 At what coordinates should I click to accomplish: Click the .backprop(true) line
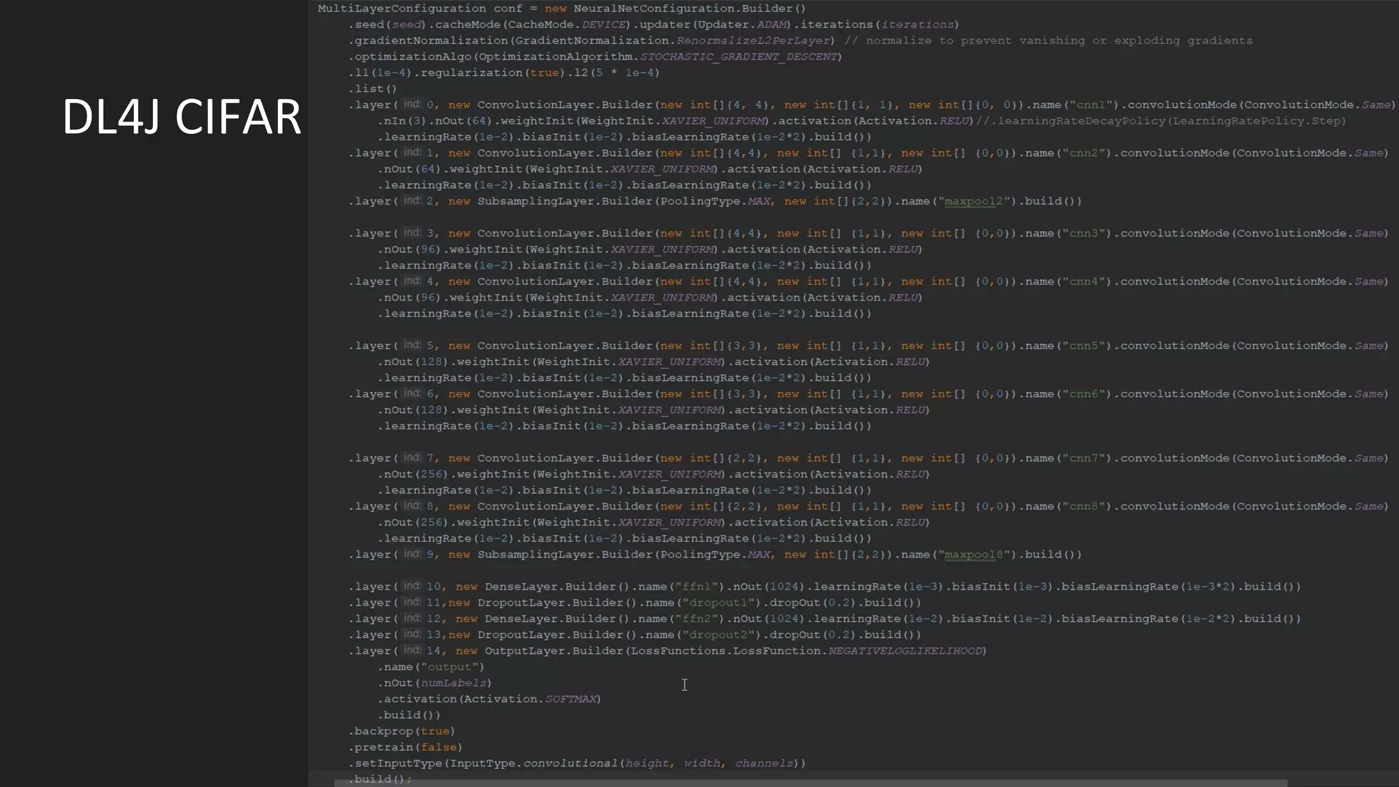pos(402,731)
